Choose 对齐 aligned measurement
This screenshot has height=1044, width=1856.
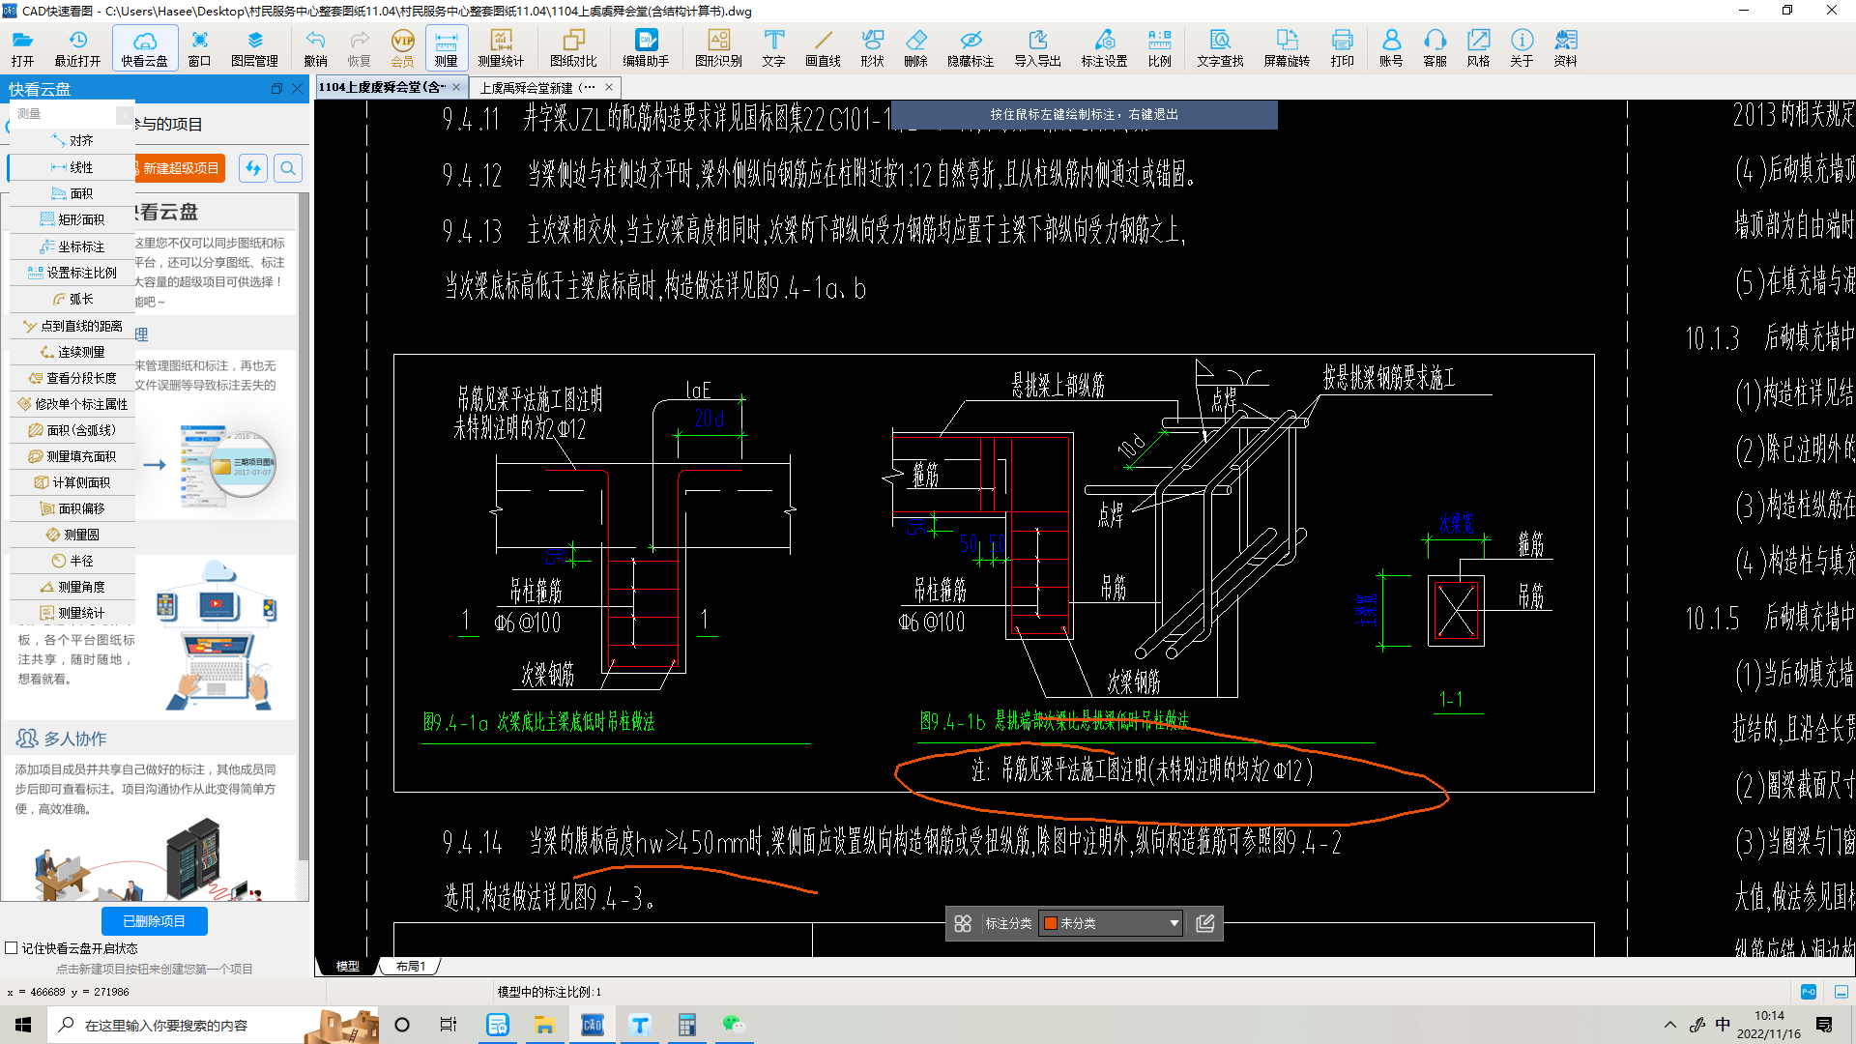tap(72, 141)
